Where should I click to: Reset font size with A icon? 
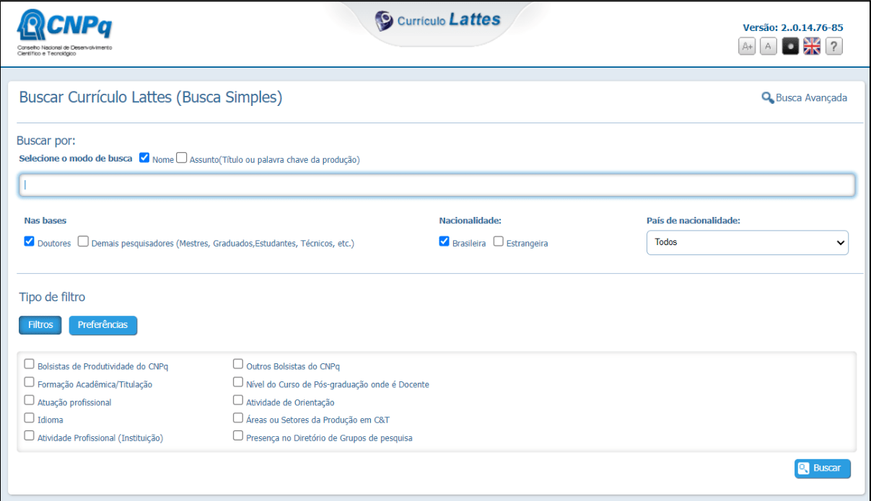(x=769, y=46)
